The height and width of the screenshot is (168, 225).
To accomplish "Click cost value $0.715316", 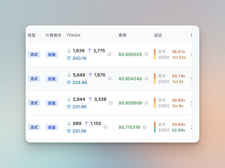I will (x=129, y=127).
